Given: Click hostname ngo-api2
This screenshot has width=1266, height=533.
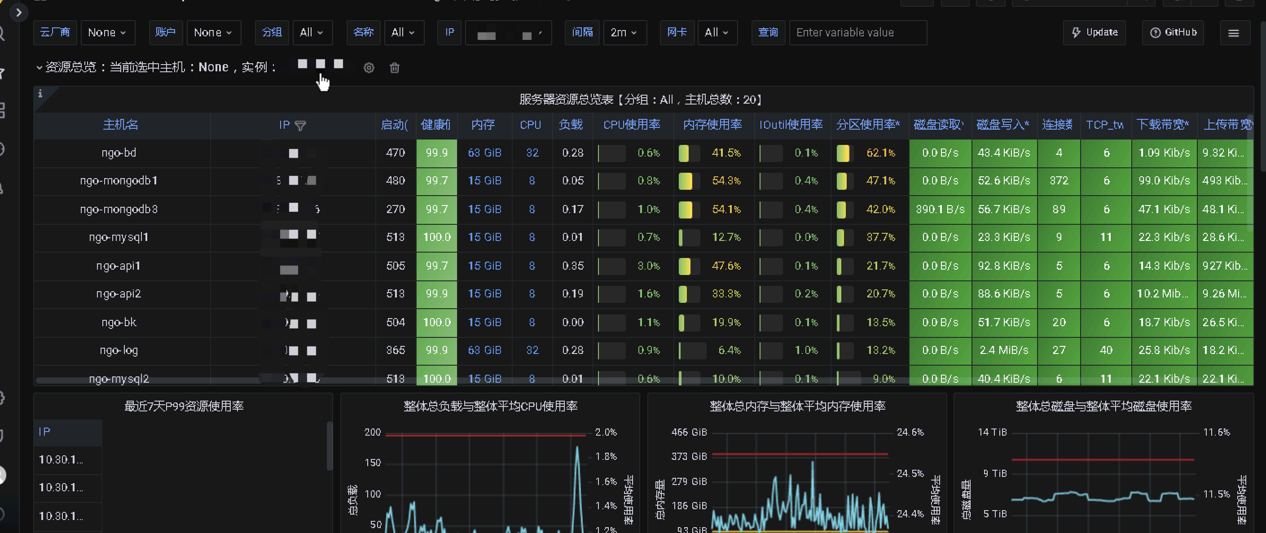Looking at the screenshot, I should [119, 294].
